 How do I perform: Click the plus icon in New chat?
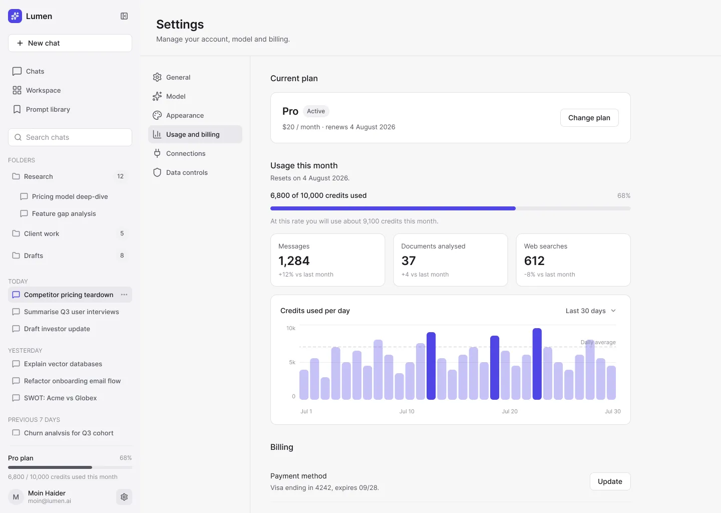click(x=20, y=43)
